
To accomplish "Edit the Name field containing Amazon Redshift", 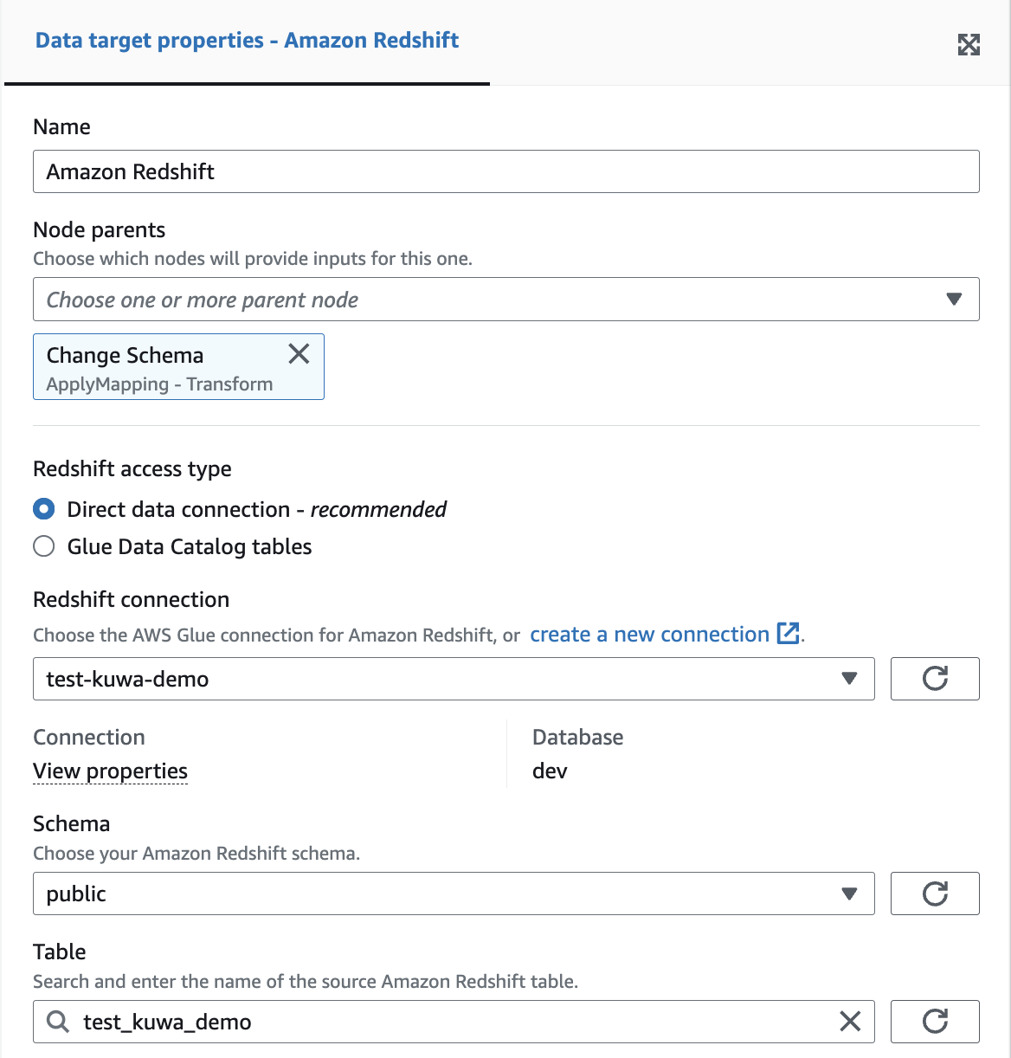I will pyautogui.click(x=505, y=171).
